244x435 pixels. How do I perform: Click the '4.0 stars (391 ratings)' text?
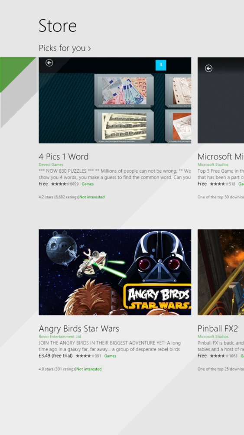click(58, 369)
